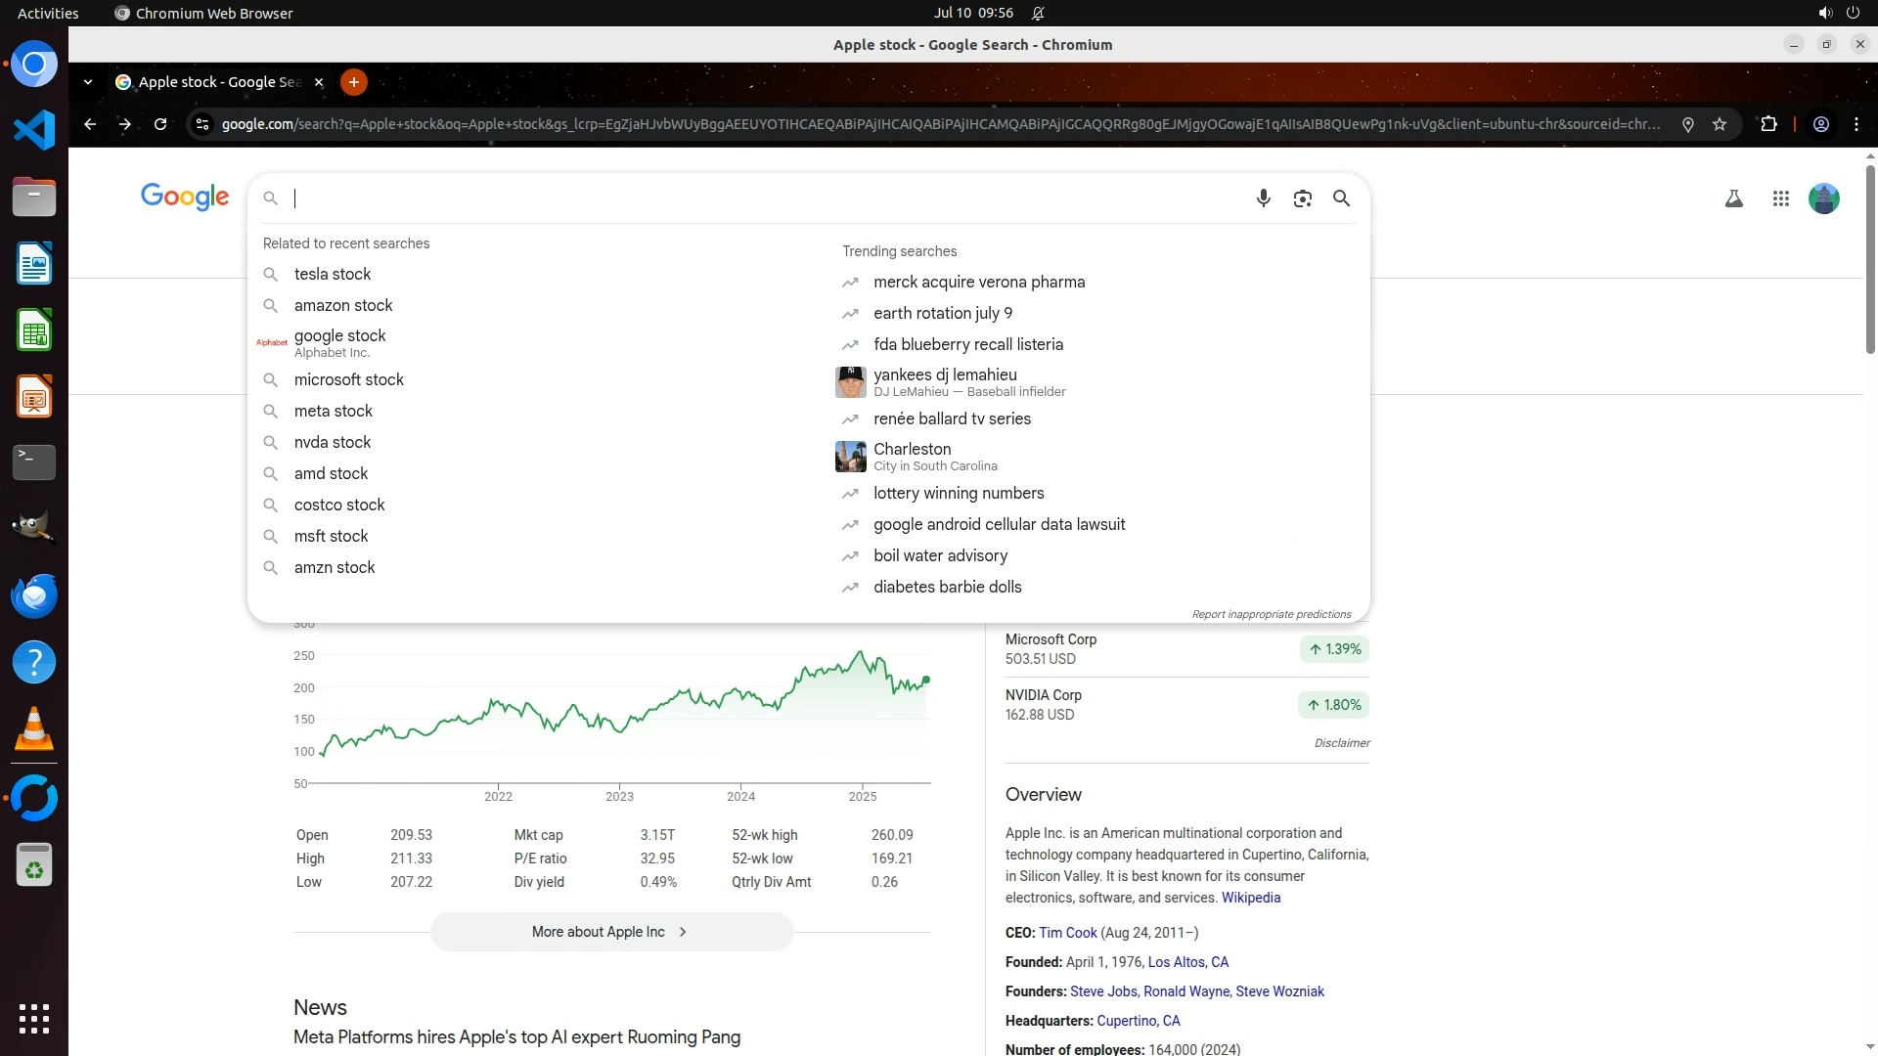Expand the tab search dropdown arrow
Viewport: 1878px width, 1056px height.
(88, 82)
